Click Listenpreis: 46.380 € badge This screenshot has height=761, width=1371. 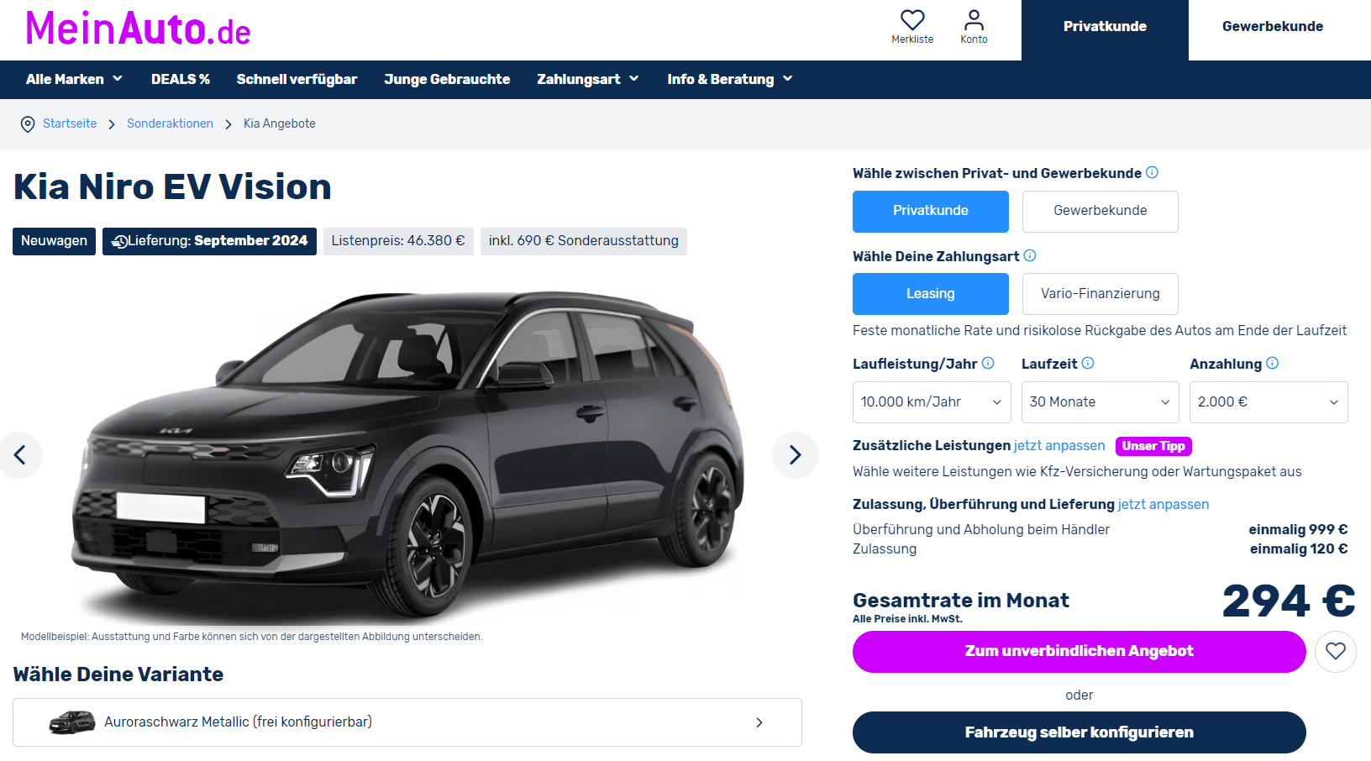[398, 241]
